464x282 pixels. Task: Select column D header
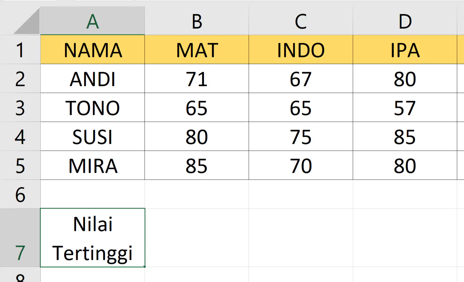click(x=405, y=21)
